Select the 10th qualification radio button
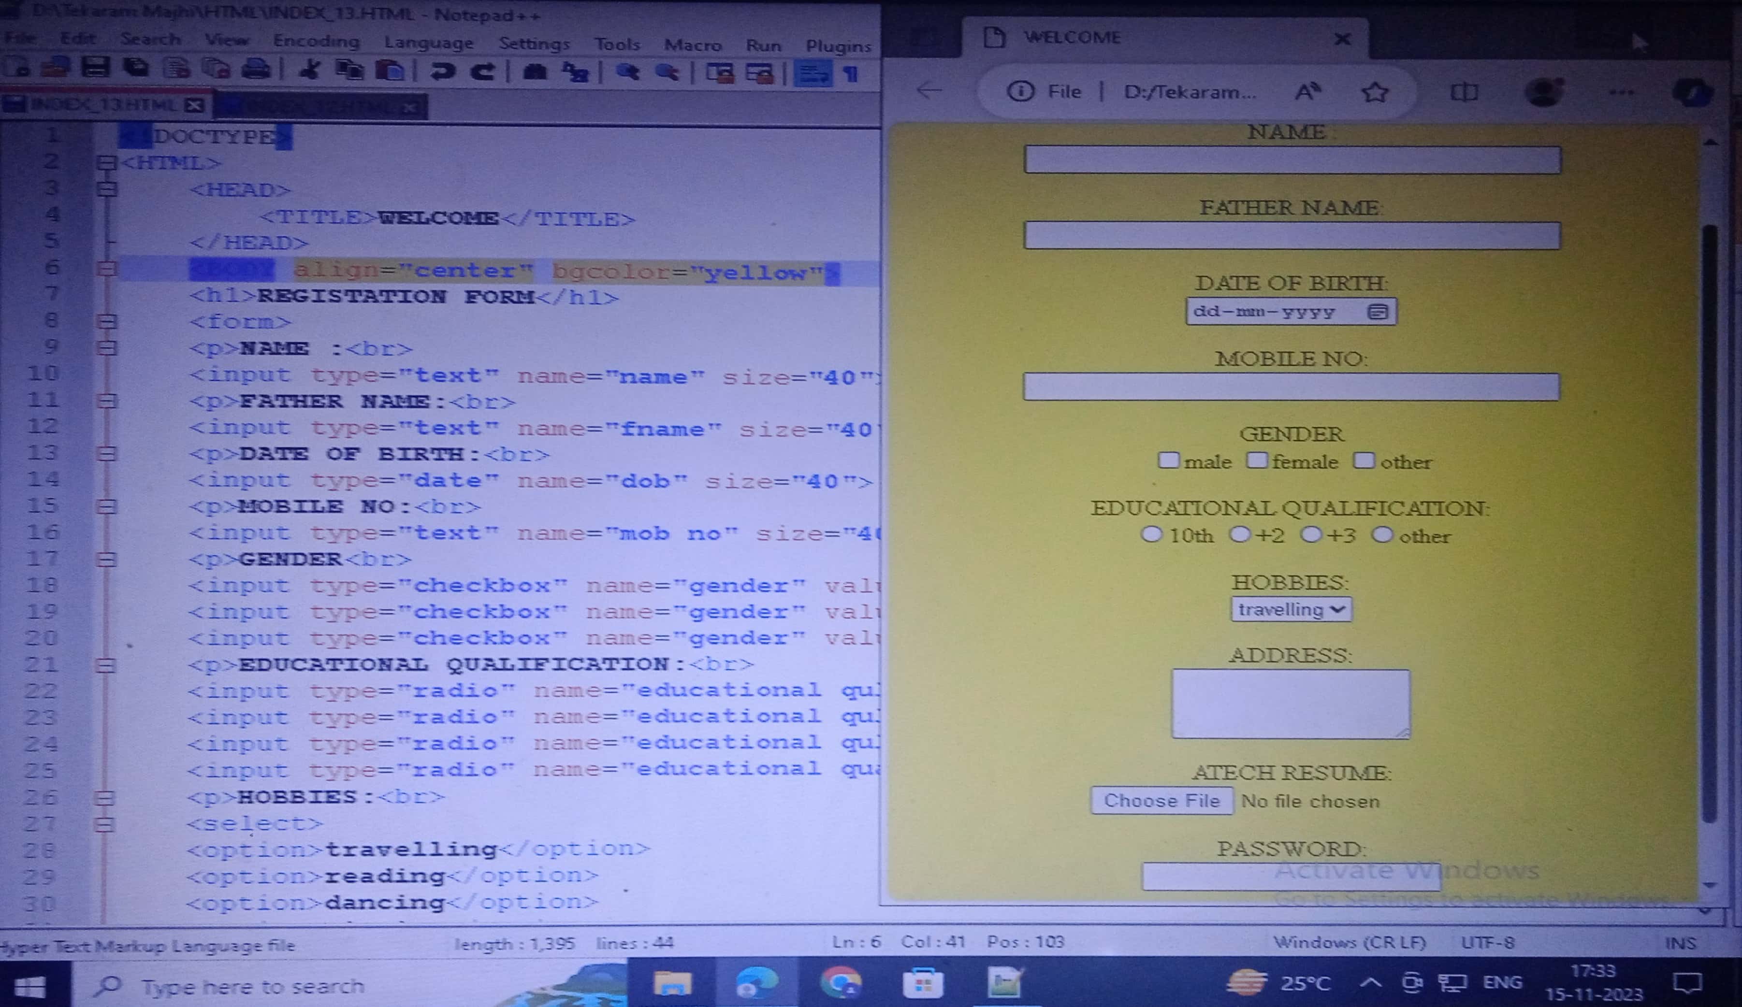 (x=1151, y=534)
